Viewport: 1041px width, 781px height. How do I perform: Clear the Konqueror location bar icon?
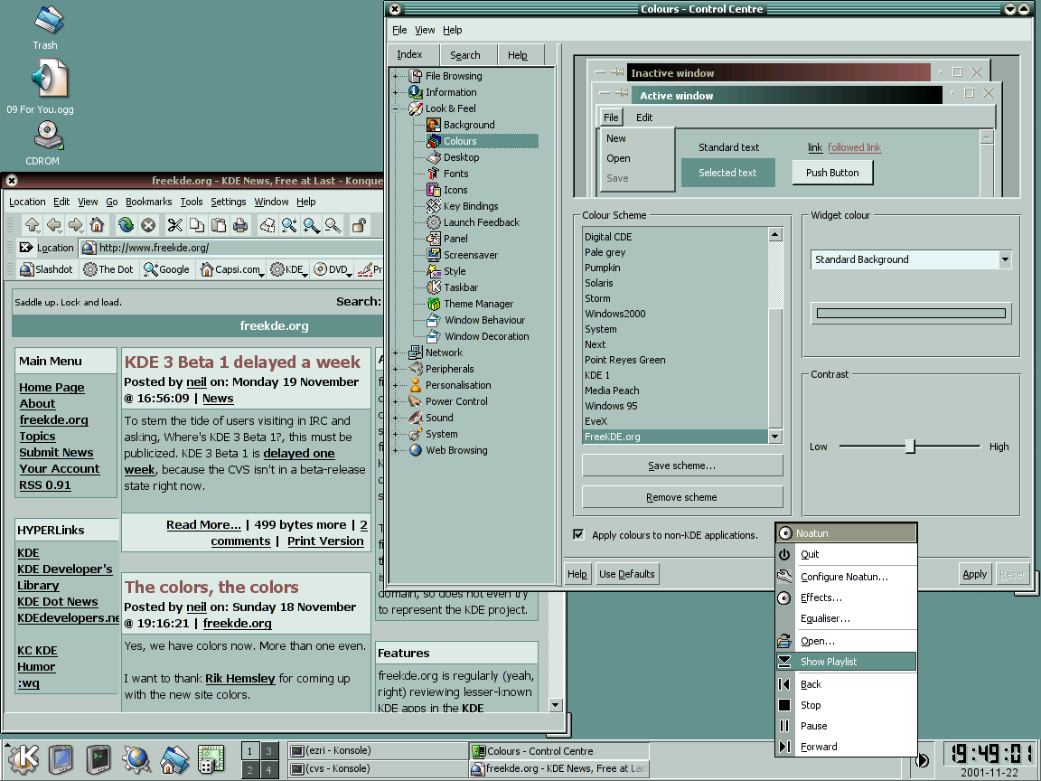pos(26,248)
